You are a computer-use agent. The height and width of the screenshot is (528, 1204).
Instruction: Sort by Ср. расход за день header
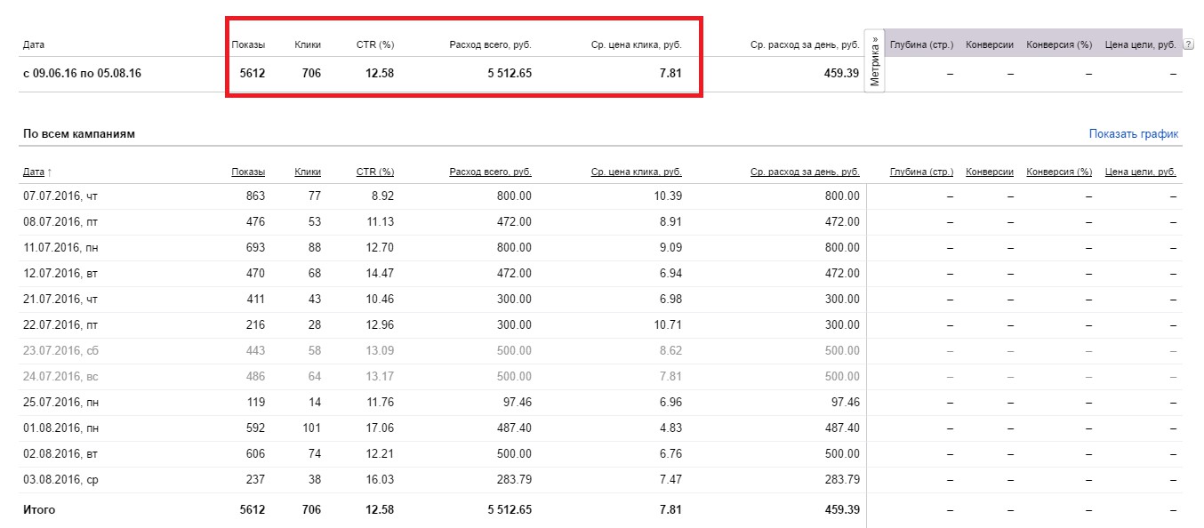(805, 172)
